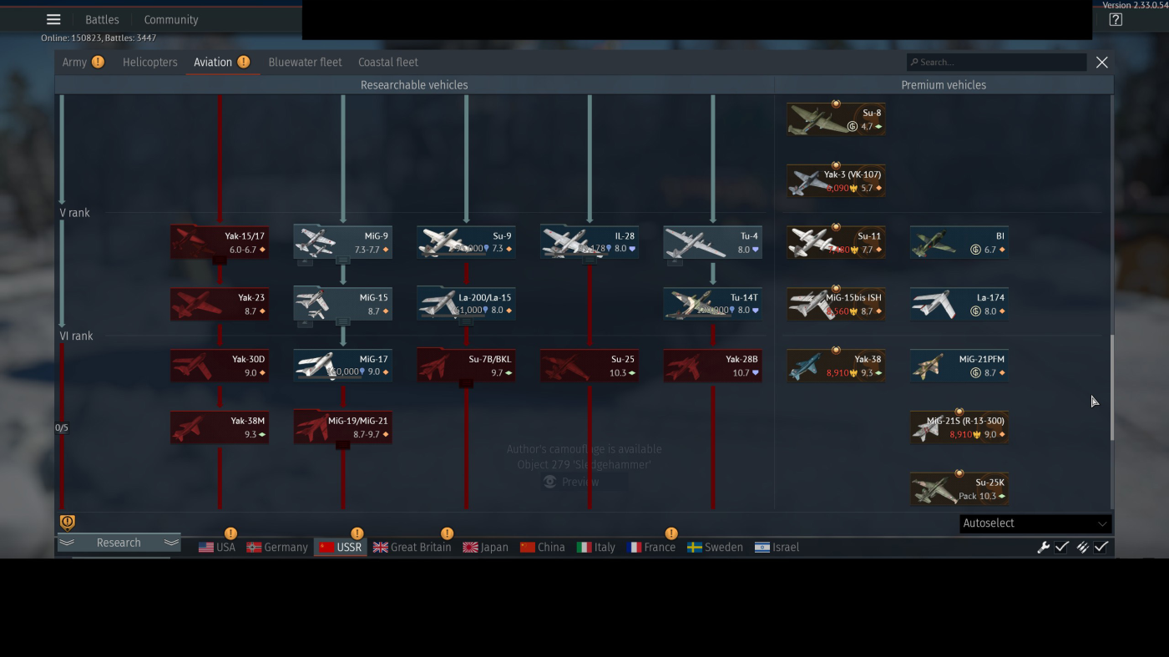
Task: Select the premium La-174 aircraft
Action: click(959, 304)
